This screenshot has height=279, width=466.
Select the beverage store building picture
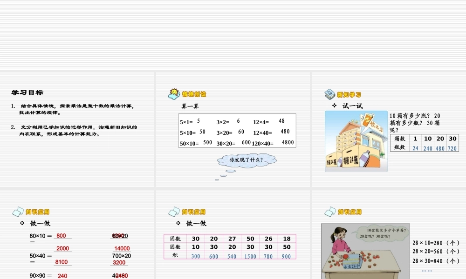point(356,141)
